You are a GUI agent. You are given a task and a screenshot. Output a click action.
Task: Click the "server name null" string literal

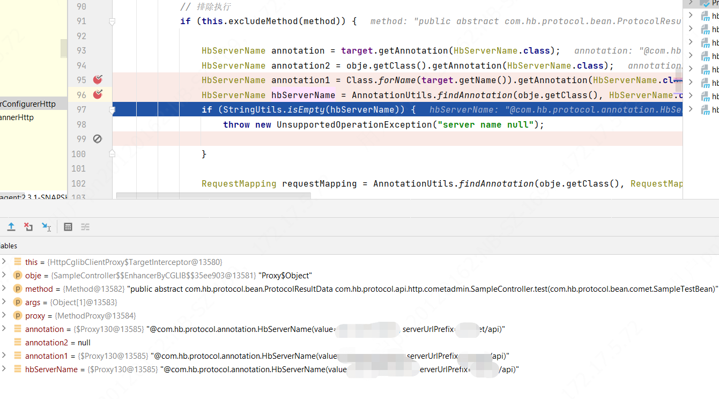488,124
